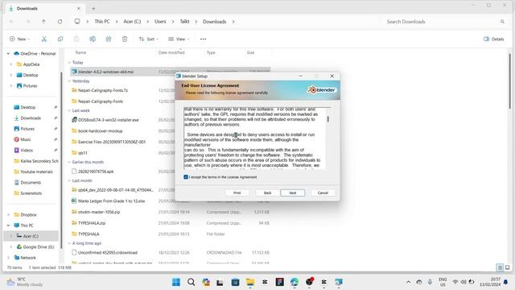Click the Delete trash icon in toolbar
Image resolution: width=515 pixels, height=290 pixels.
(x=125, y=39)
